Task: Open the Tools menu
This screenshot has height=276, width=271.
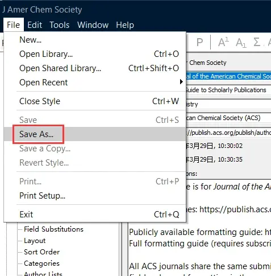Action: tap(60, 25)
